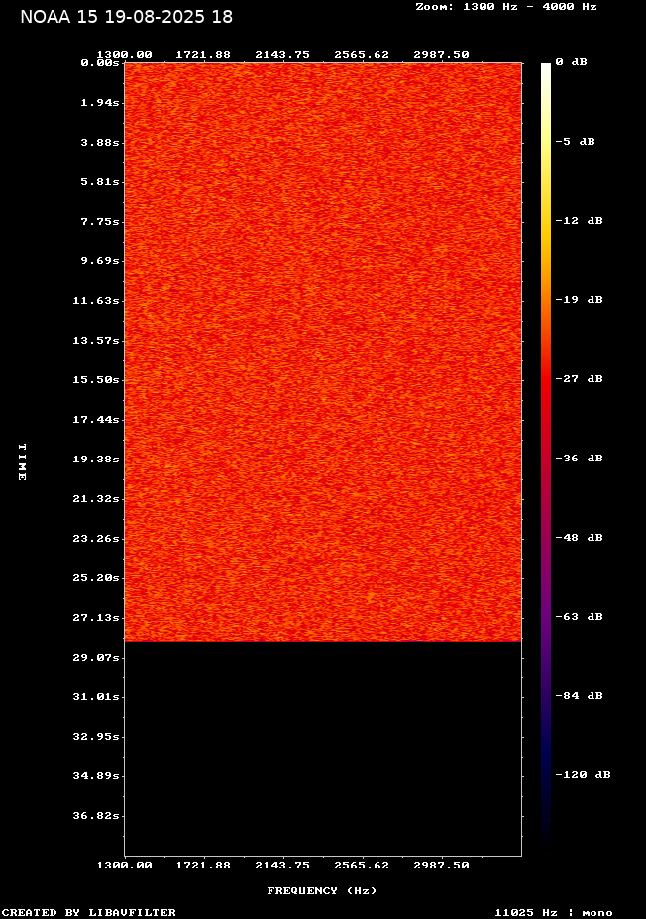Viewport: 646px width, 919px height.
Task: Click '1721.88' on the top frequency axis
Action: pos(203,54)
